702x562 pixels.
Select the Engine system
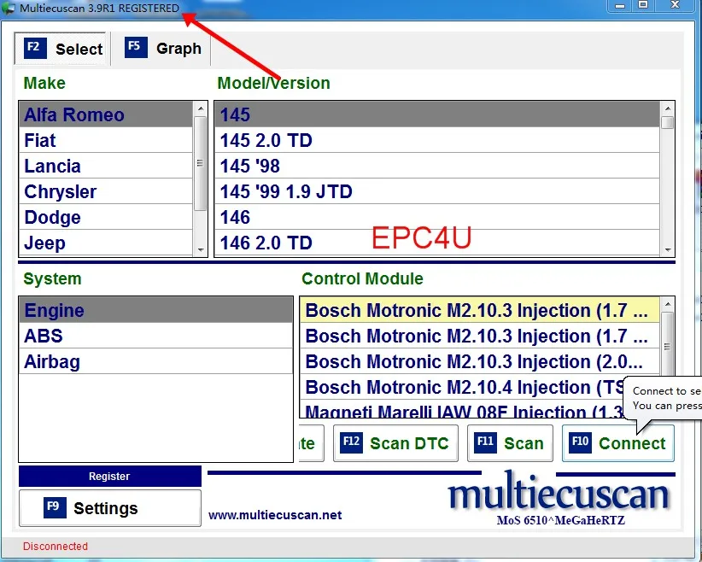pos(155,310)
